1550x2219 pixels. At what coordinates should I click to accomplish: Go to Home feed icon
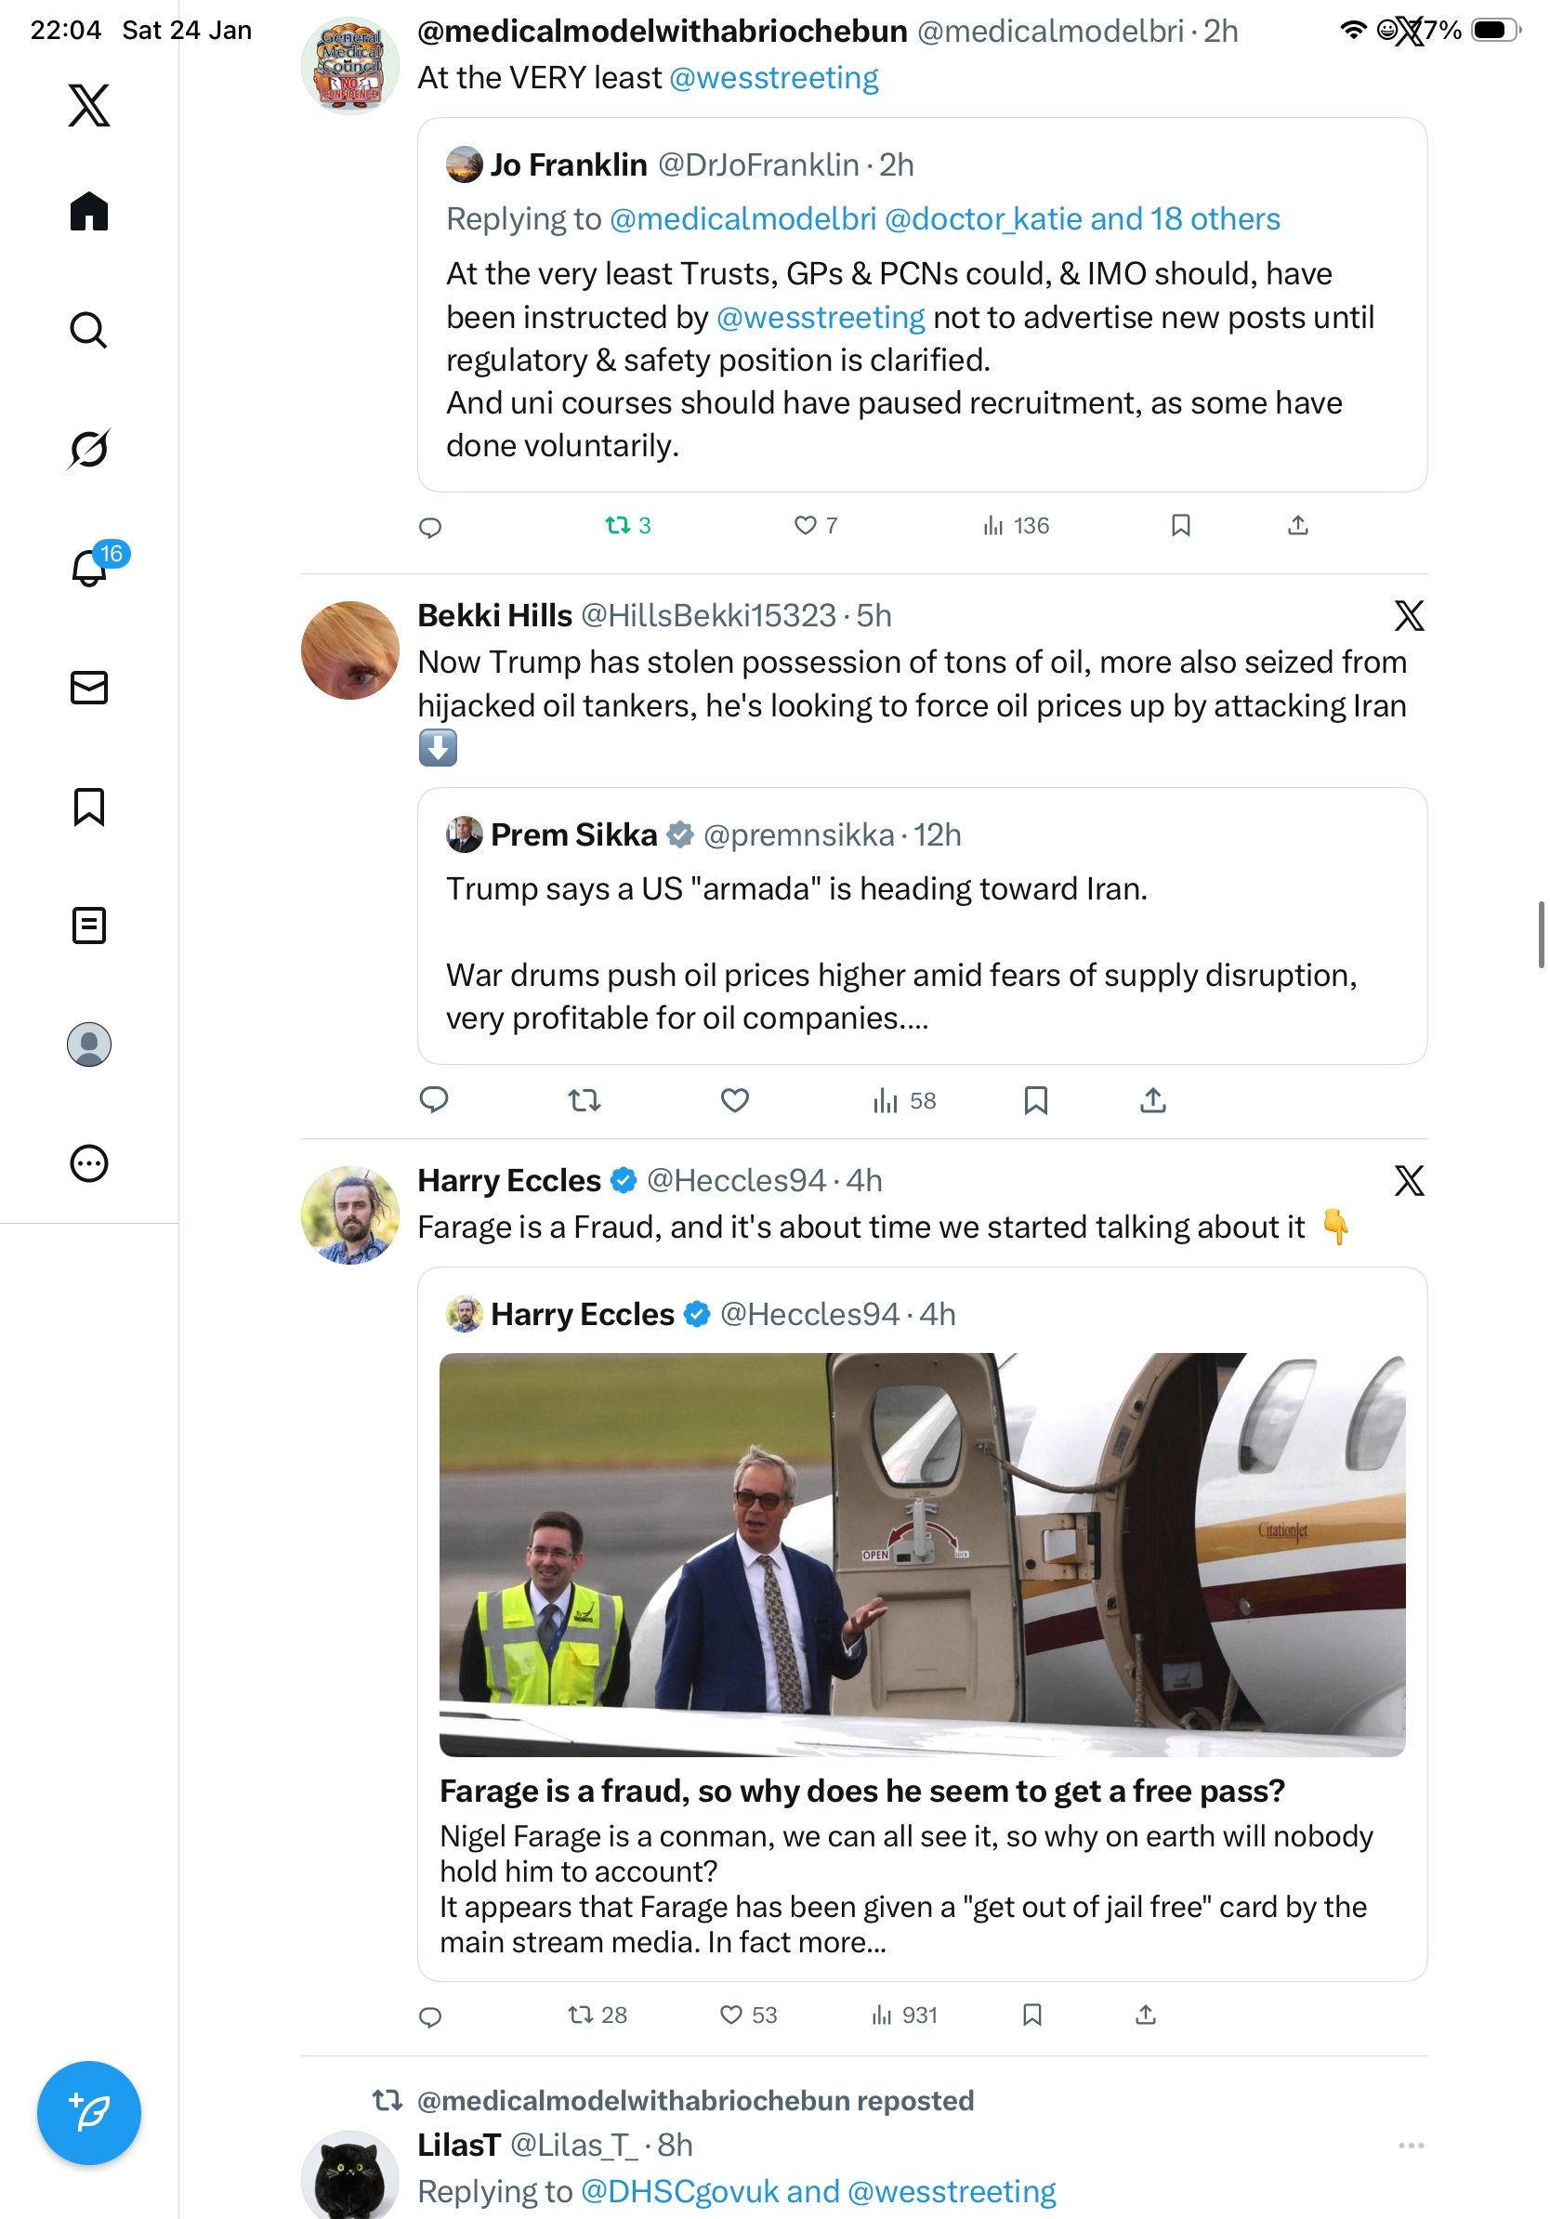(89, 211)
